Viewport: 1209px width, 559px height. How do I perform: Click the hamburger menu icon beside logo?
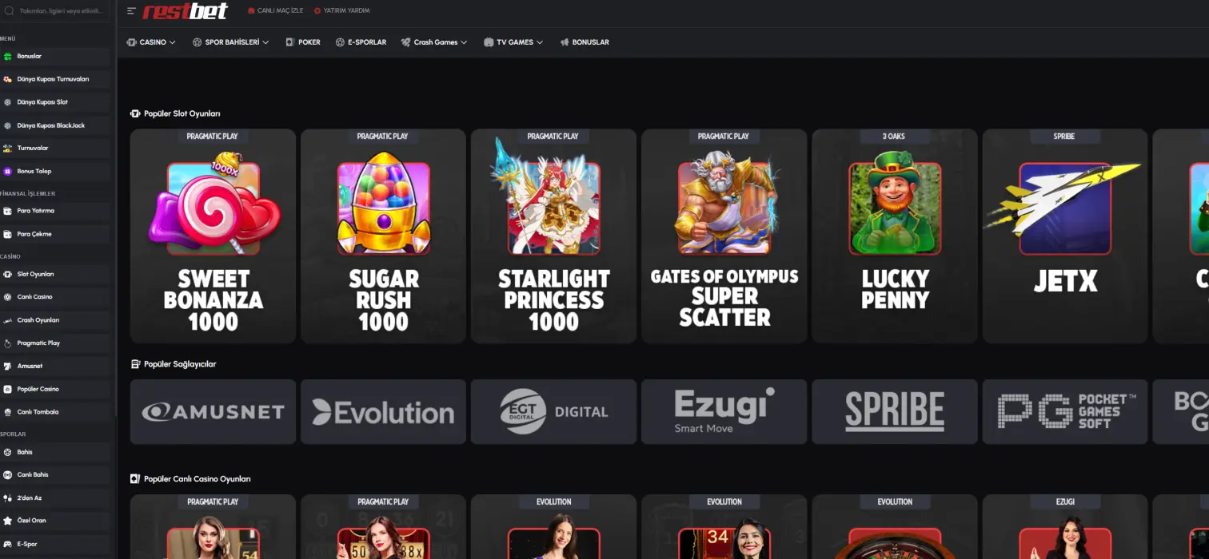(131, 11)
